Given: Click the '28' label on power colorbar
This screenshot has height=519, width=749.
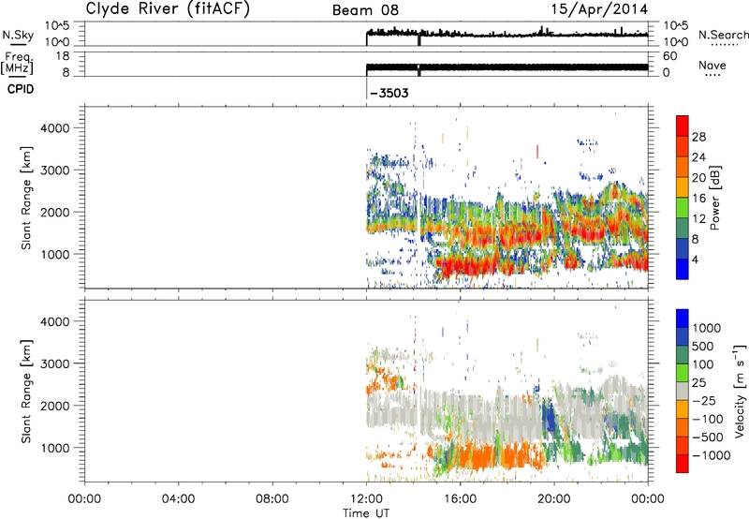Looking at the screenshot, I should point(698,137).
